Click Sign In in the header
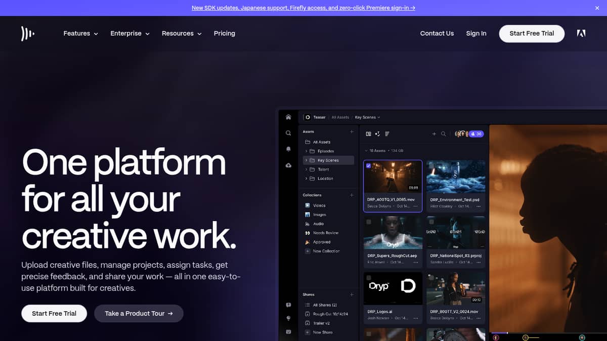This screenshot has height=341, width=607. pyautogui.click(x=476, y=33)
